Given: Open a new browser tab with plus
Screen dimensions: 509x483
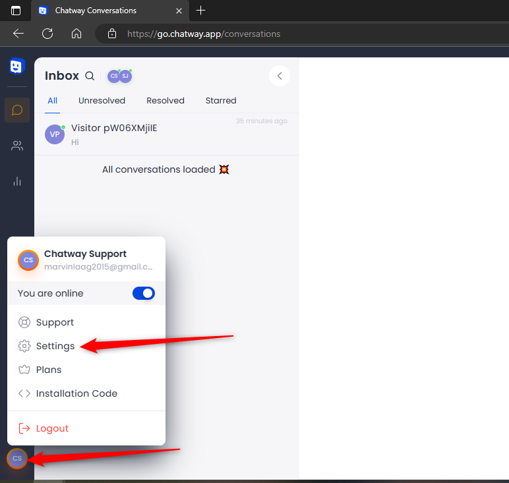Looking at the screenshot, I should click(201, 11).
